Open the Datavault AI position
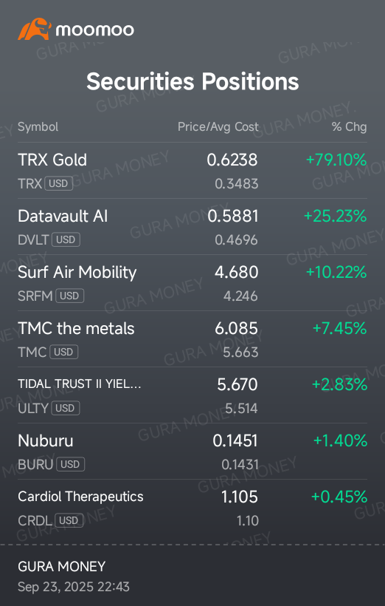Image resolution: width=385 pixels, height=606 pixels. pos(192,227)
